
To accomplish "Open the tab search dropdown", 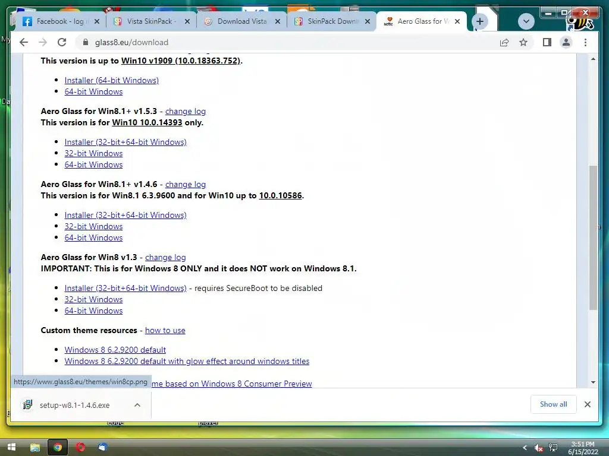I will [x=526, y=21].
